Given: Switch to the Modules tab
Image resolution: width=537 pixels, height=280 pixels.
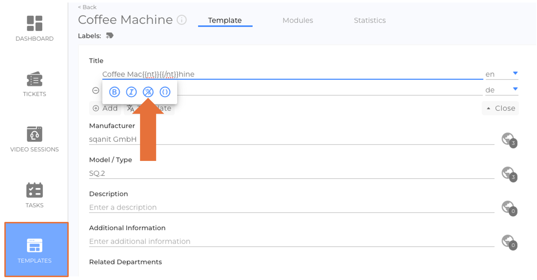Looking at the screenshot, I should [298, 21].
